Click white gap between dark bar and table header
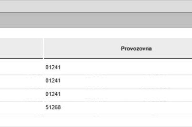 [96, 32]
